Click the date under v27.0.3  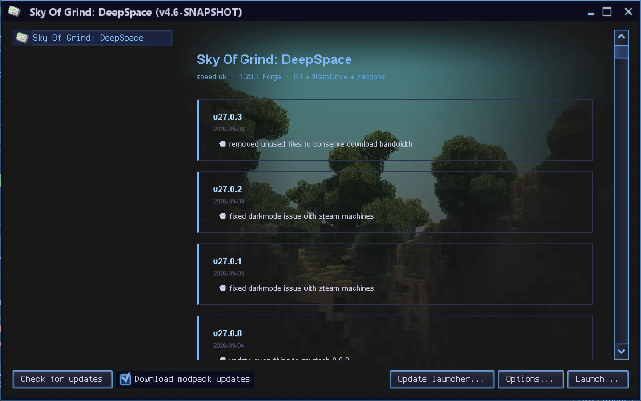click(228, 129)
